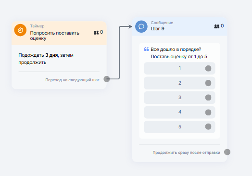Click the quote icon before message text
252x176 pixels.
tap(146, 49)
